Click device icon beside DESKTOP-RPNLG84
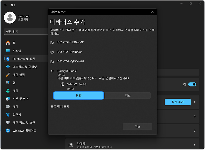Image resolution: width=205 pixels, height=150 pixels. [x=52, y=52]
